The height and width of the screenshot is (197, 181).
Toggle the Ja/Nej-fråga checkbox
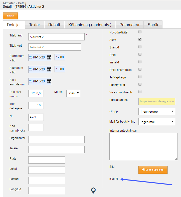point(140,77)
